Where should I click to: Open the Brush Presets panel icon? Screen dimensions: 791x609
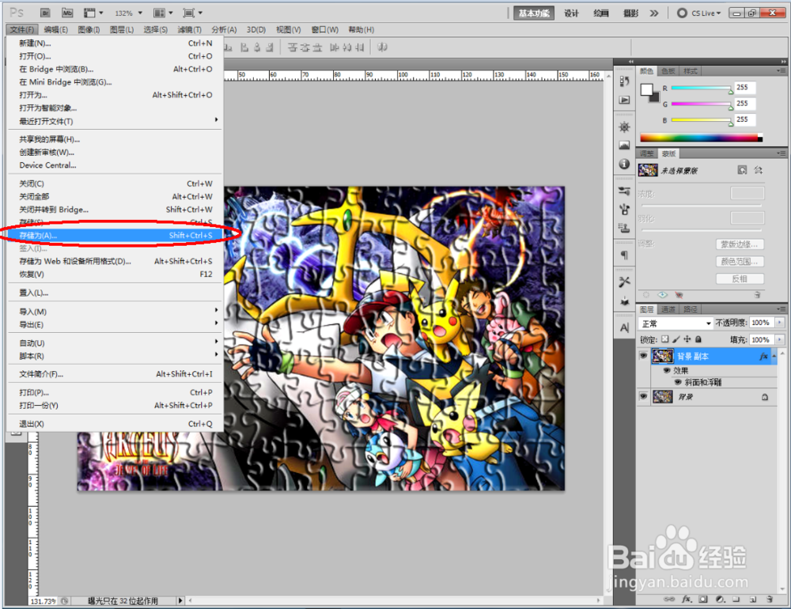624,191
